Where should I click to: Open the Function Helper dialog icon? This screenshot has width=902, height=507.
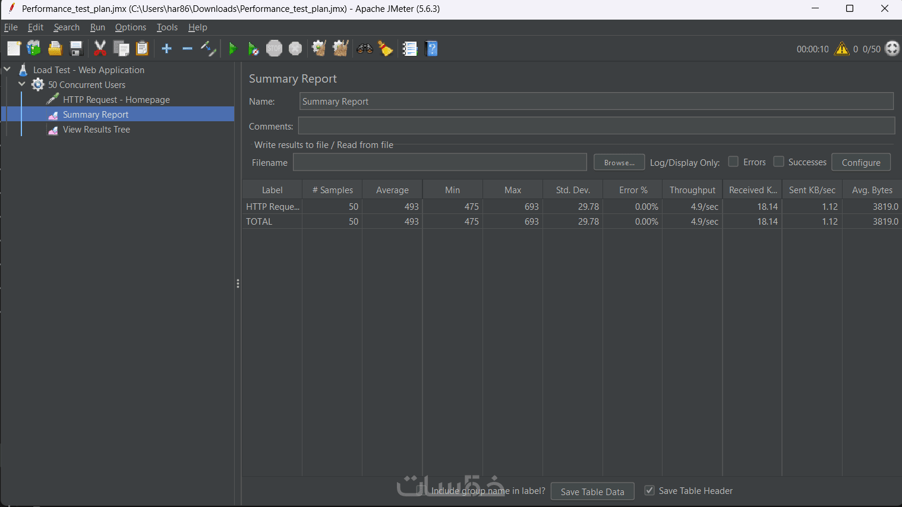point(410,49)
